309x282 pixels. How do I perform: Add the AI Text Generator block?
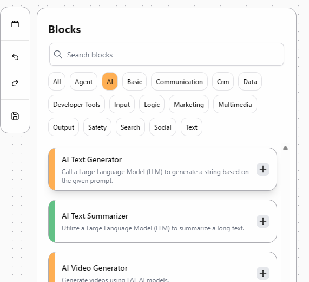coord(263,169)
